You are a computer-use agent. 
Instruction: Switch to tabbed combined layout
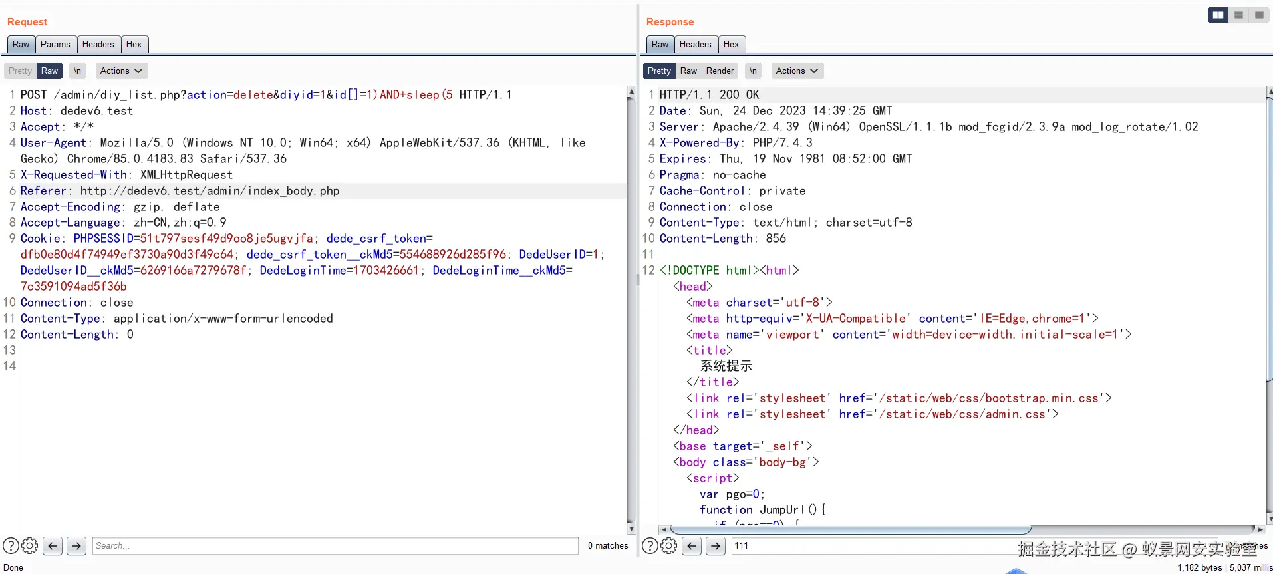pyautogui.click(x=1259, y=15)
